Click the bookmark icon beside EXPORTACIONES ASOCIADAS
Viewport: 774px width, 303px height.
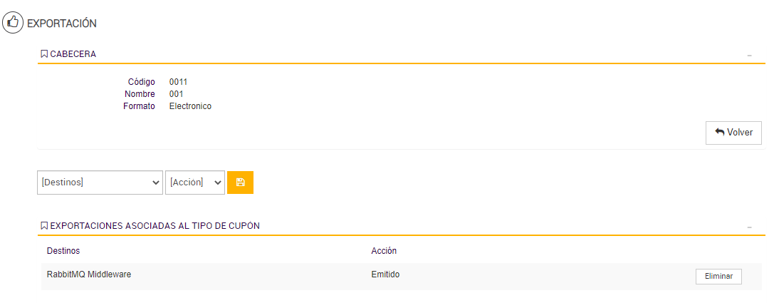click(44, 226)
